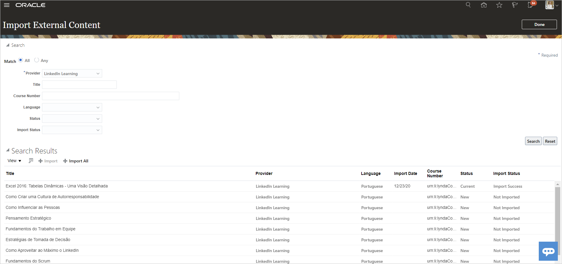Image resolution: width=562 pixels, height=264 pixels.
Task: Sort by Status column header
Action: coord(466,173)
